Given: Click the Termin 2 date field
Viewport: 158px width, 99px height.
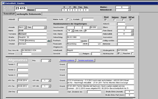Looking at the screenshot, I should click(23, 70).
